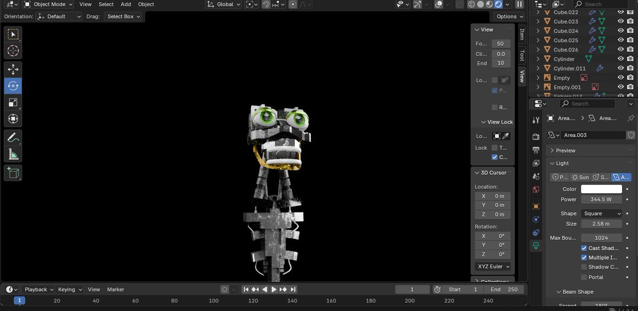
Task: Open Object Data light properties tab
Action: (x=536, y=245)
